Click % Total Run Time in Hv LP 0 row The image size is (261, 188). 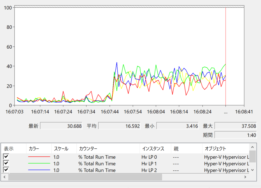(97, 157)
